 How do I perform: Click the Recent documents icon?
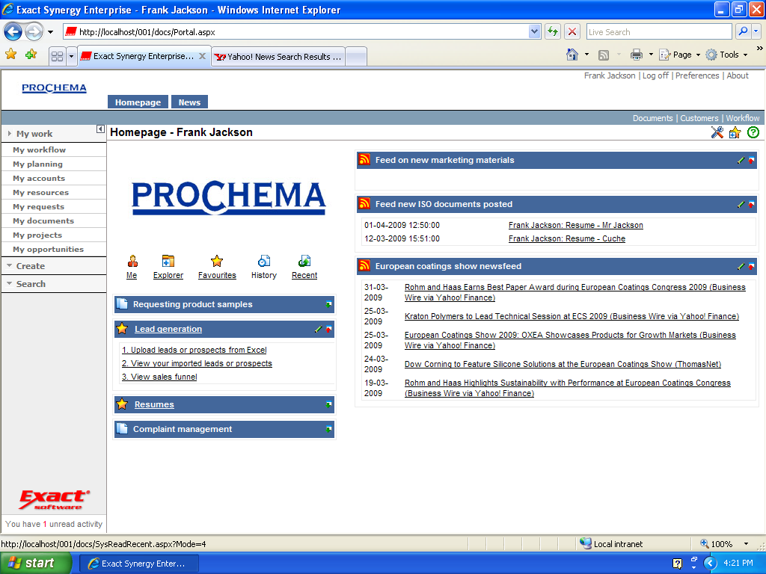click(x=304, y=261)
